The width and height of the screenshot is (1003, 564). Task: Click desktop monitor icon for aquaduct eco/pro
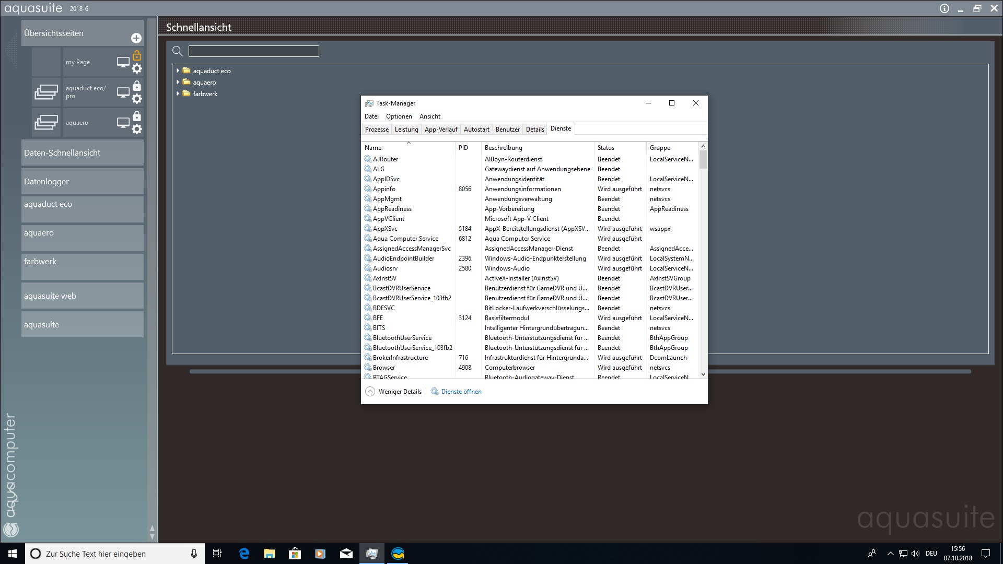tap(123, 92)
